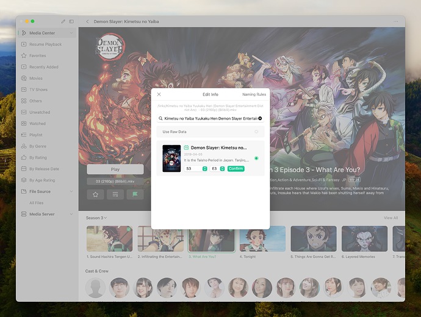The width and height of the screenshot is (421, 317).
Task: Click the Demon Slayer logo on banner
Action: click(x=110, y=47)
